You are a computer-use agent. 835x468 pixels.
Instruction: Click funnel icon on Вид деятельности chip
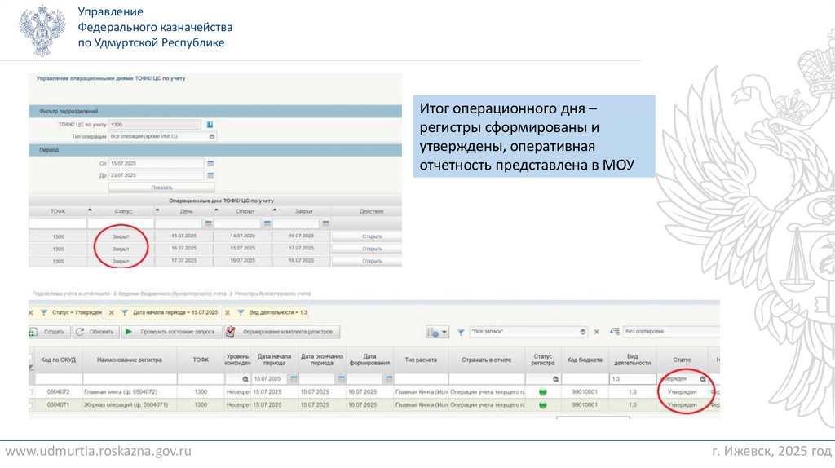[241, 312]
